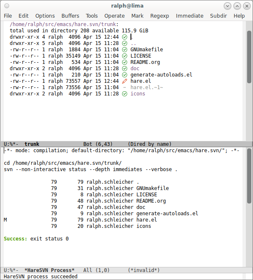
Task: Click the green checkmark icon beside icons directory
Action: [125, 94]
